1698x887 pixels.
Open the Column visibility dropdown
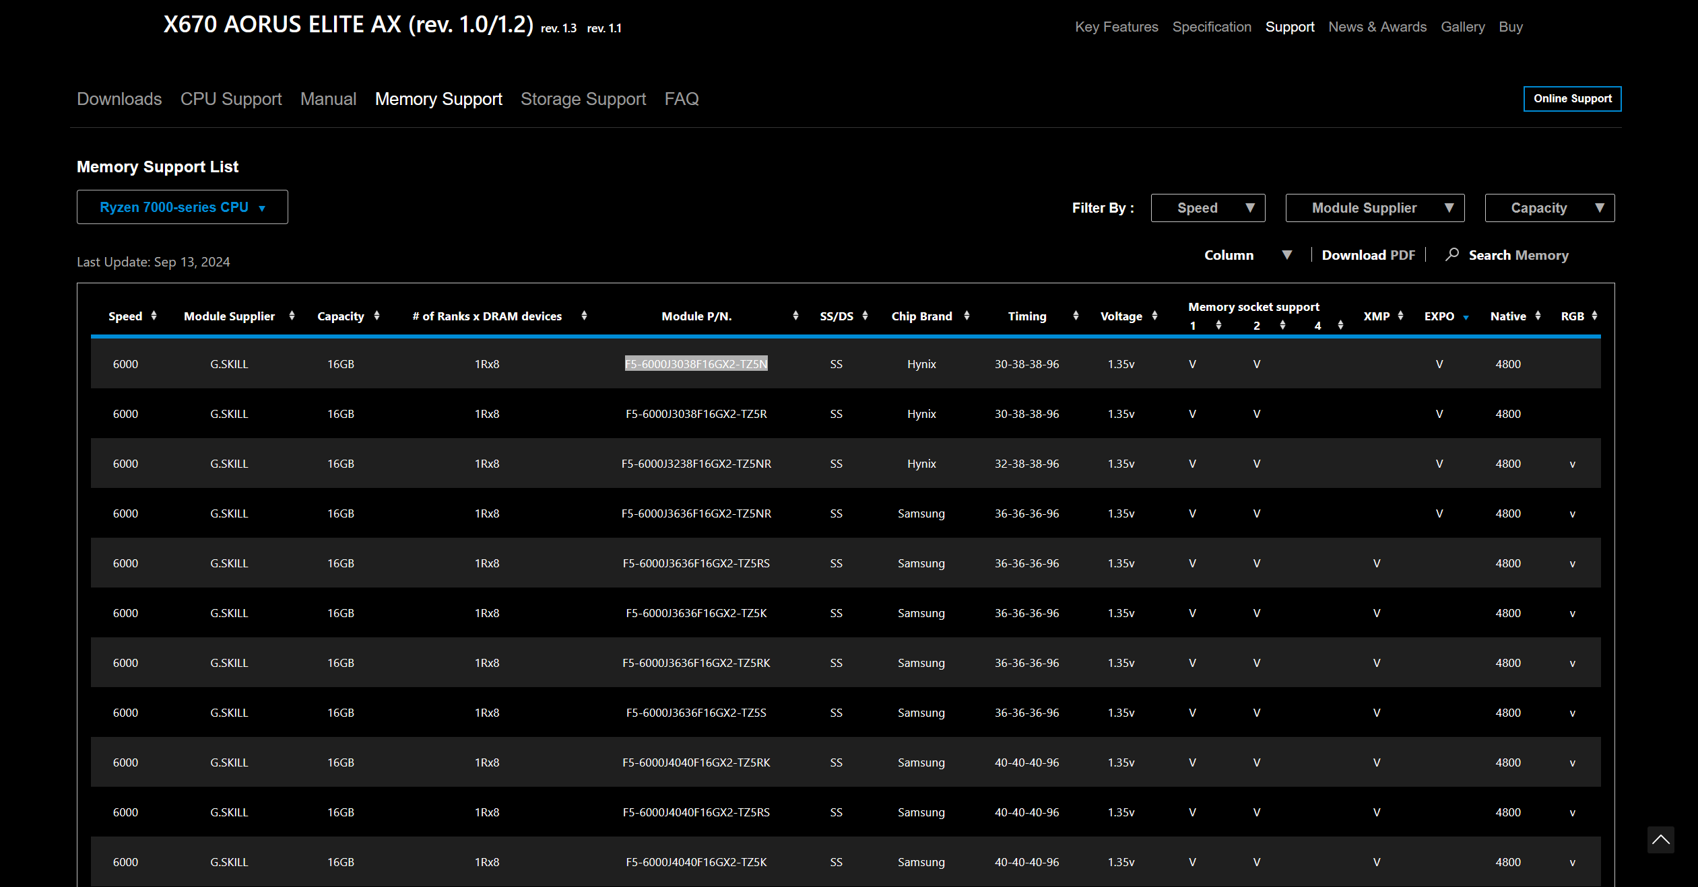(x=1247, y=255)
